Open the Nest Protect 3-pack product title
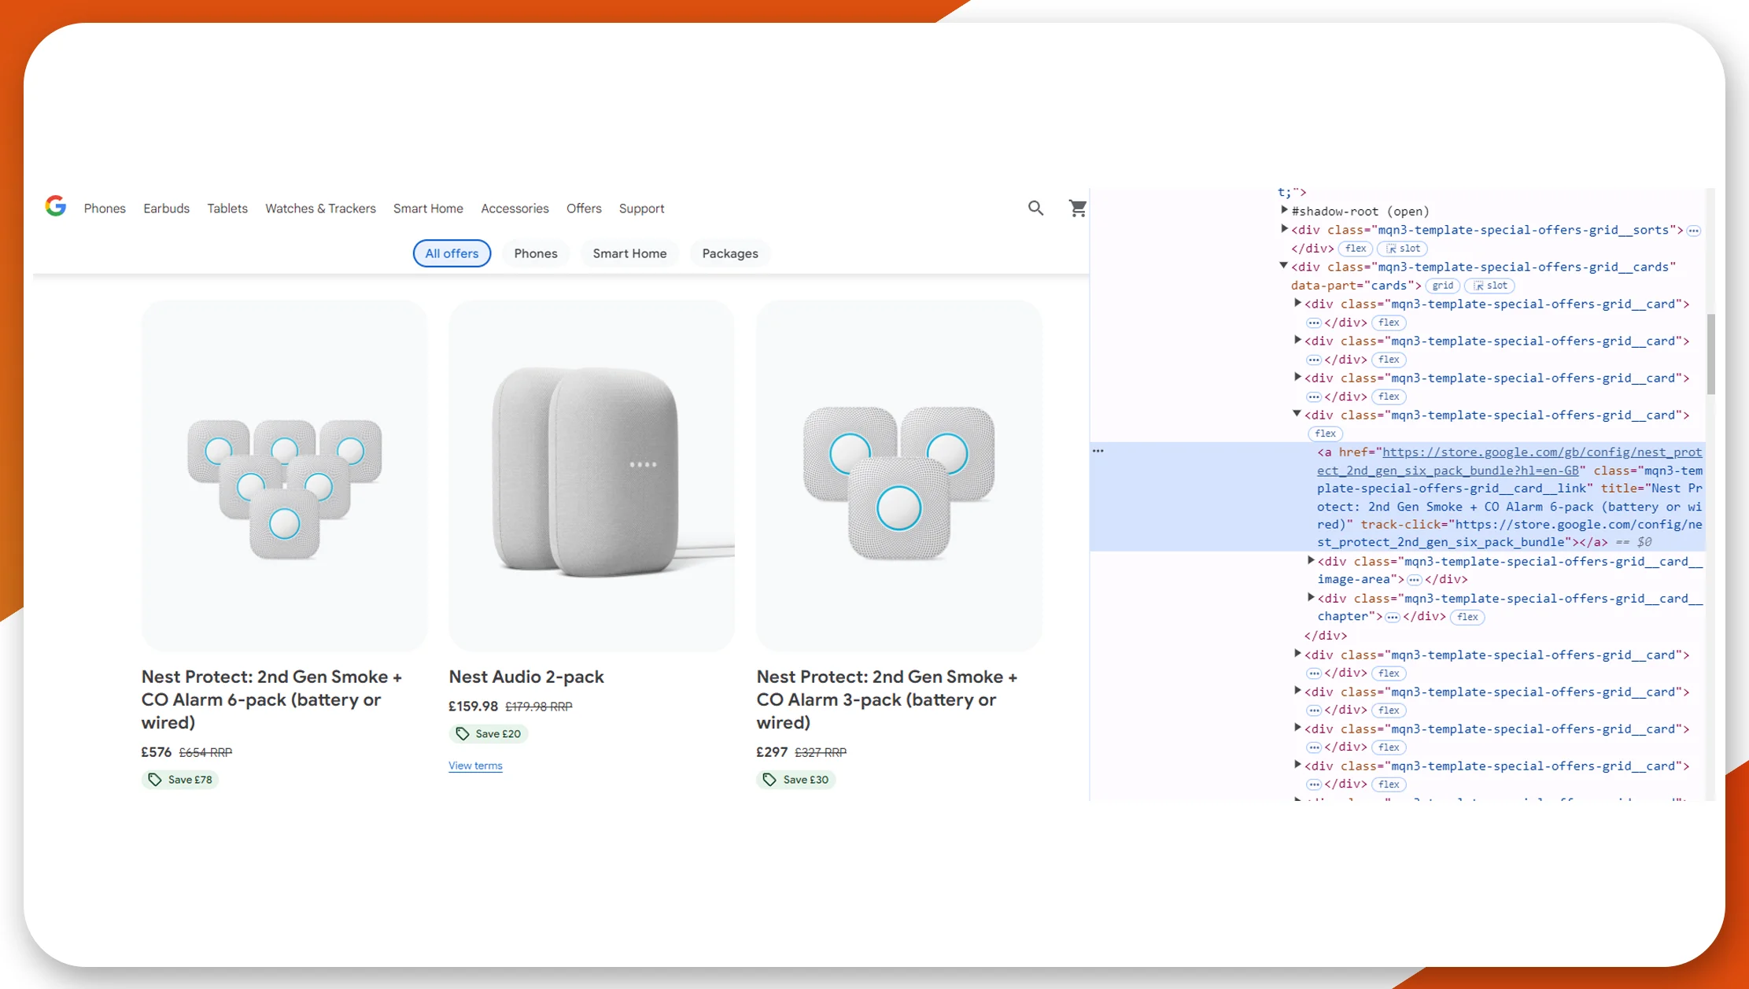The height and width of the screenshot is (989, 1749). pyautogui.click(x=887, y=699)
